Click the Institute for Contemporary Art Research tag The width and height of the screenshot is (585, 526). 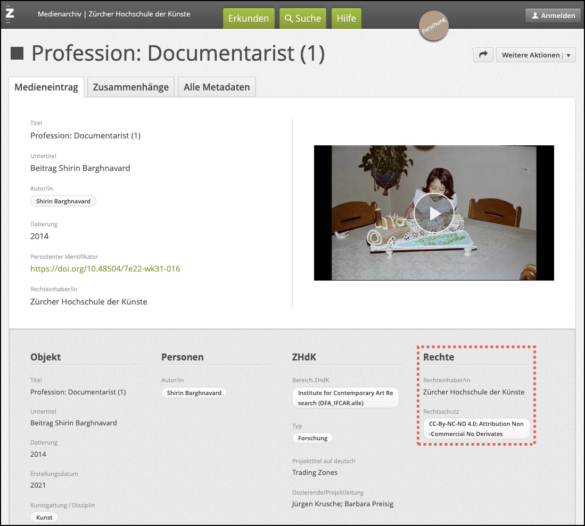pos(345,398)
